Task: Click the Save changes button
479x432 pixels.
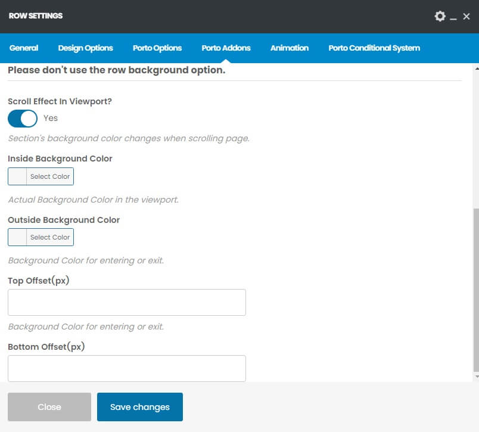Action: [x=140, y=407]
